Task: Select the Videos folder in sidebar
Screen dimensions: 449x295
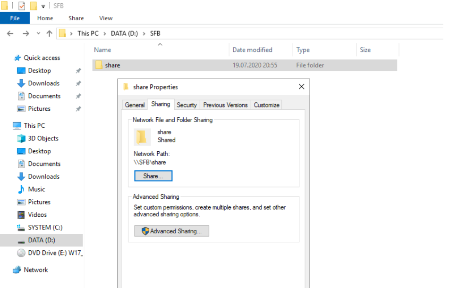Action: point(37,215)
